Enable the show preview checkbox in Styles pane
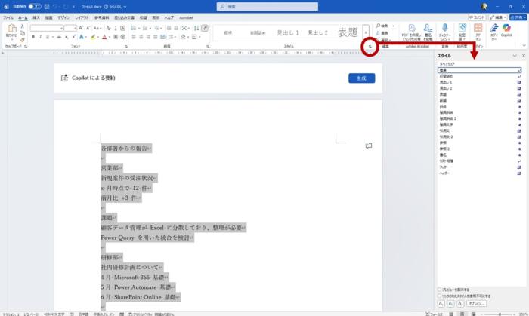The image size is (529, 316). [439, 289]
